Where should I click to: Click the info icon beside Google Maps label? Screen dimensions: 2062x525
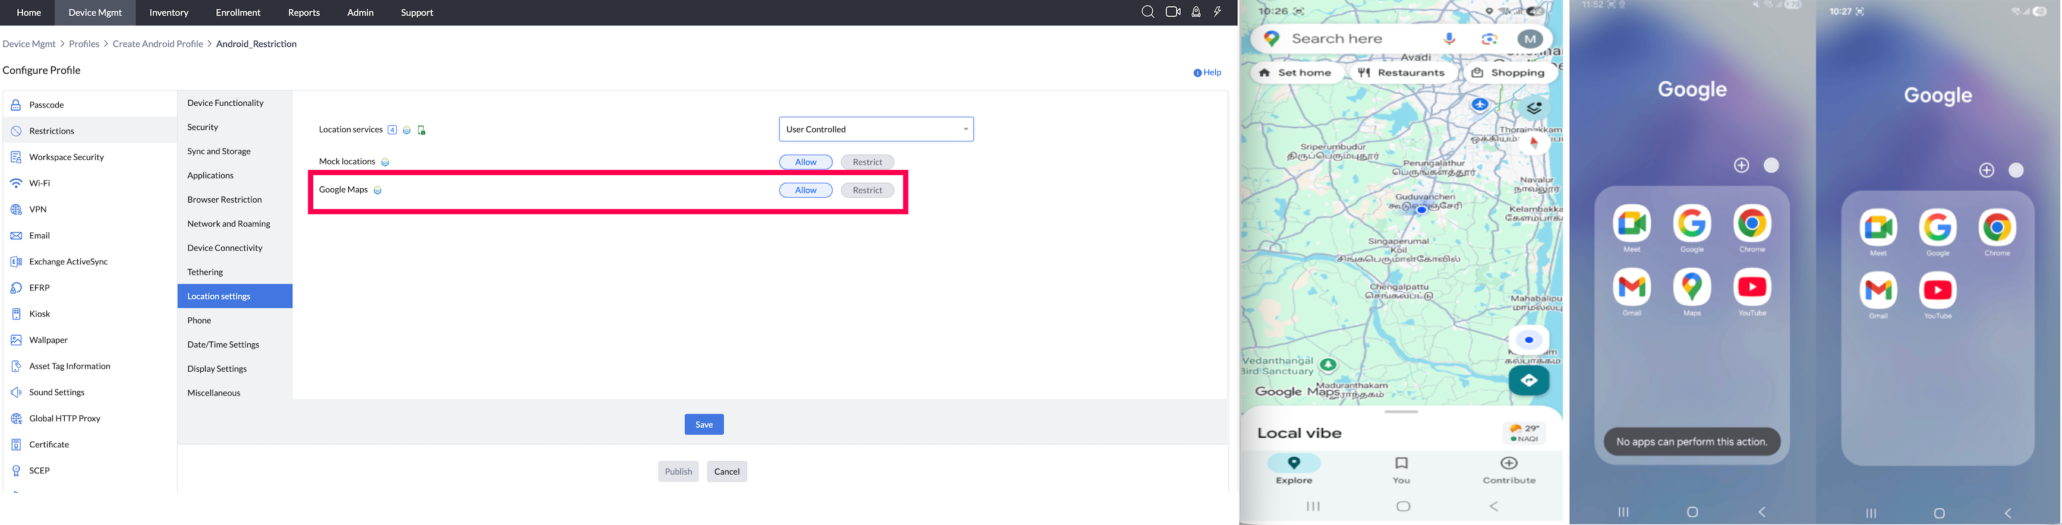[378, 191]
